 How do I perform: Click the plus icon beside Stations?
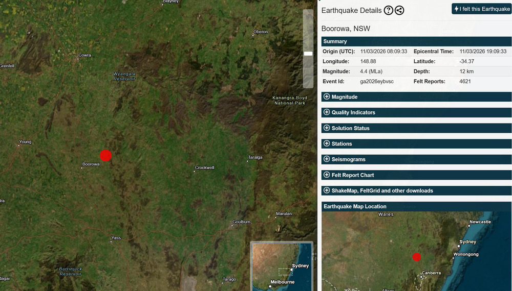[327, 144]
